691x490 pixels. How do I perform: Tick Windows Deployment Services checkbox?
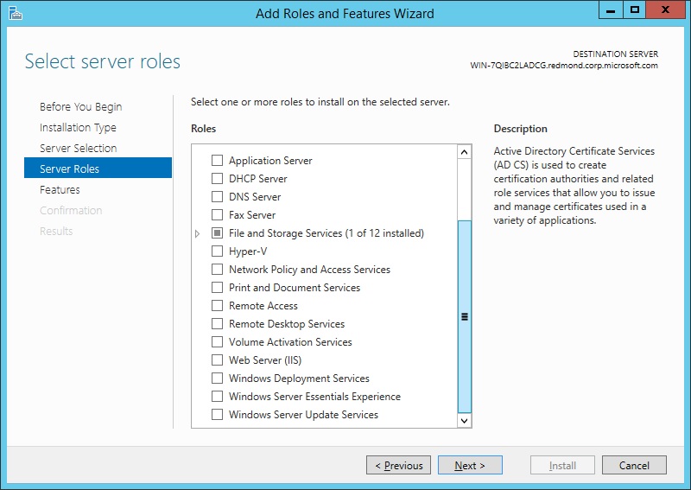pyautogui.click(x=218, y=378)
